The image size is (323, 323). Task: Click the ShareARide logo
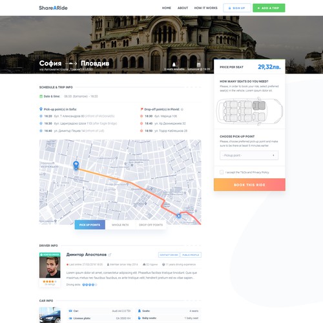[53, 8]
